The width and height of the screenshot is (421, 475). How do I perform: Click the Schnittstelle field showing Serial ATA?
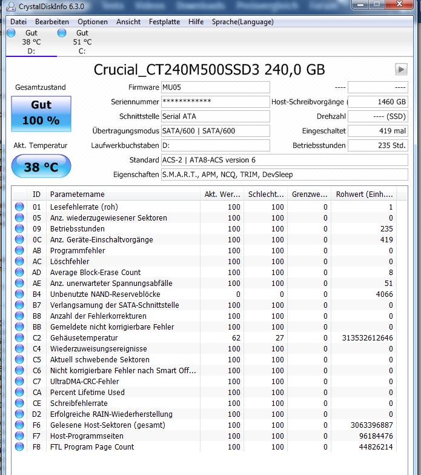pyautogui.click(x=216, y=116)
